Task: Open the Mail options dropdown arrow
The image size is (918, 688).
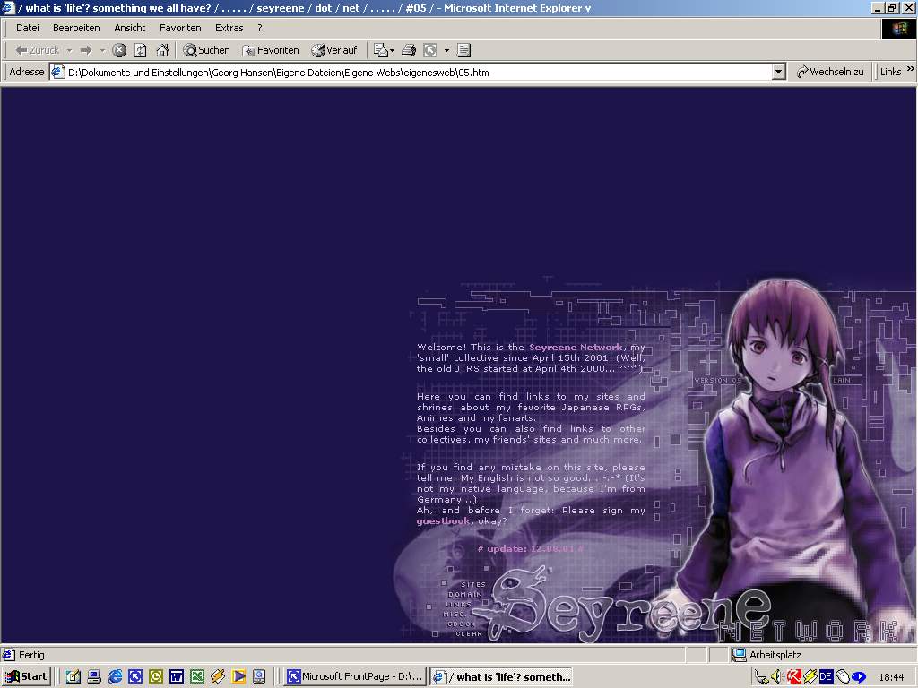Action: [x=392, y=50]
